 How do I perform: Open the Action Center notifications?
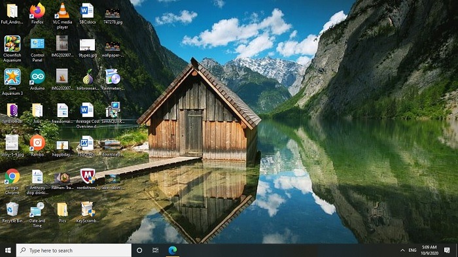coord(447,250)
